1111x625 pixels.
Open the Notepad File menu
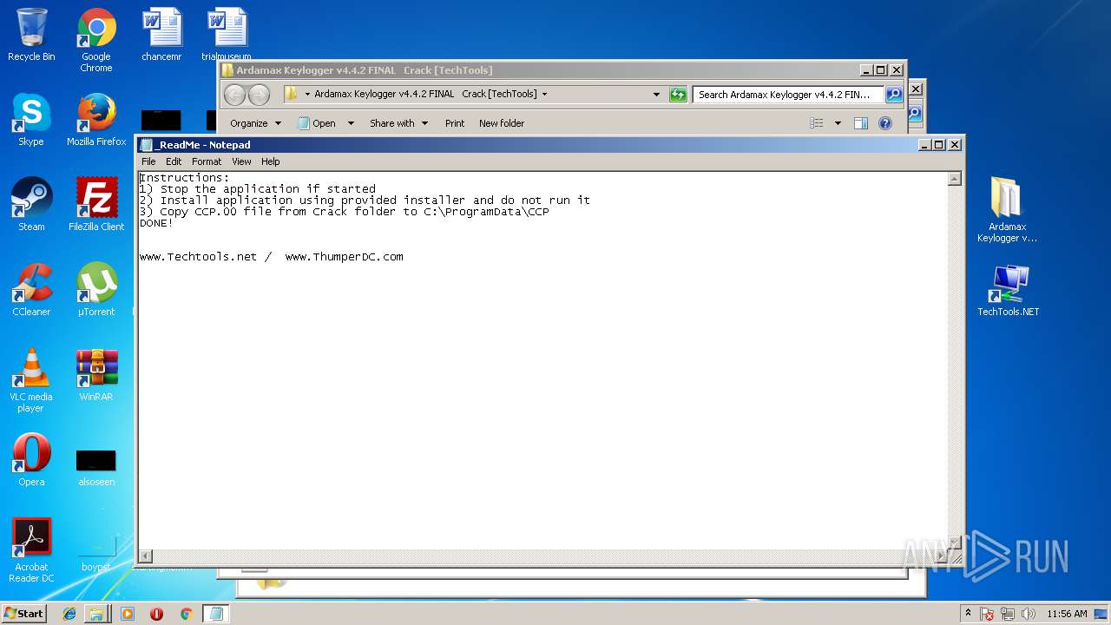click(148, 161)
